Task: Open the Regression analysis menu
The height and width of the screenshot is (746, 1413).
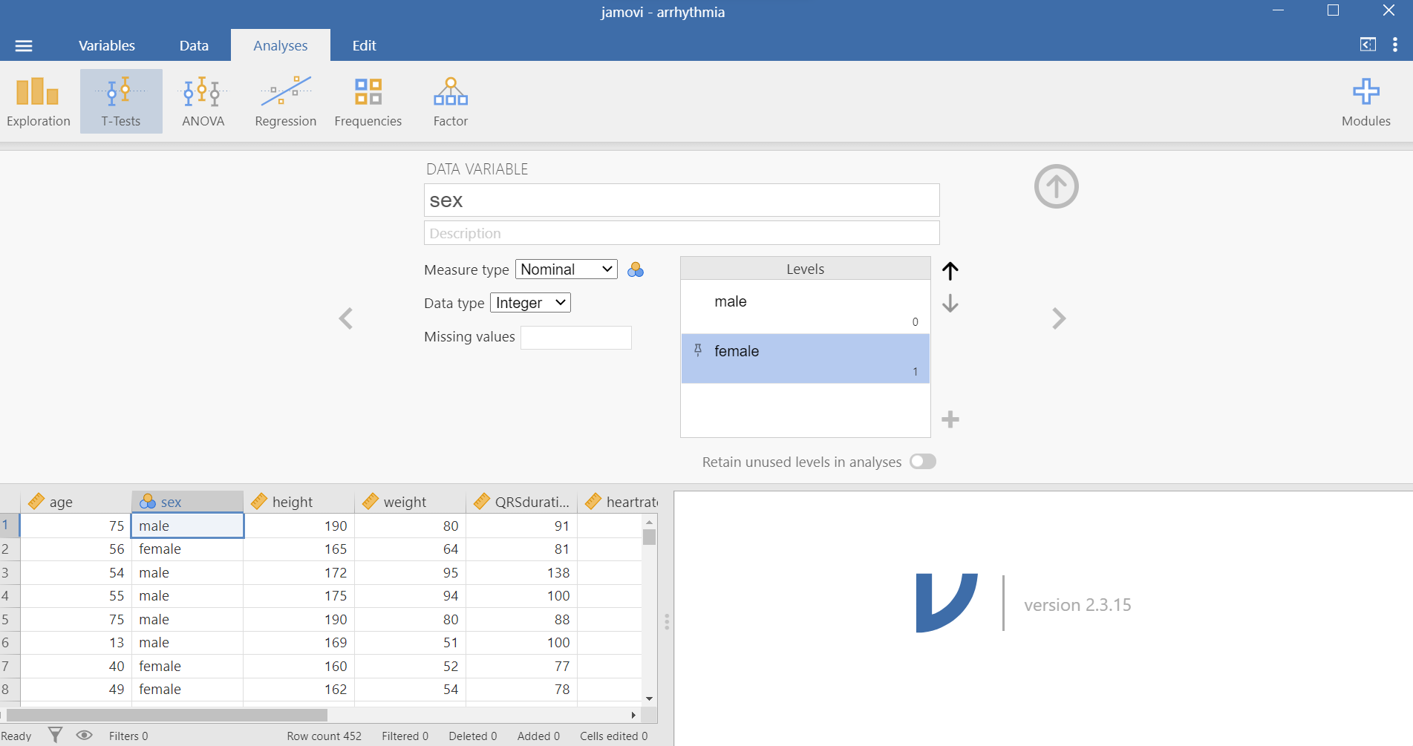Action: (x=285, y=102)
